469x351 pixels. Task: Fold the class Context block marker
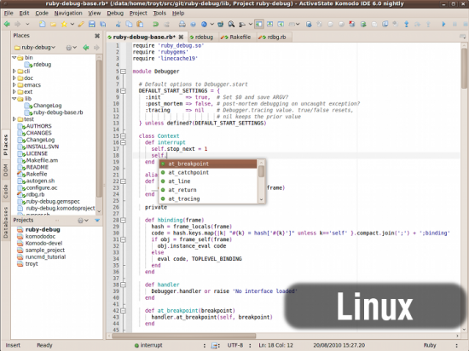click(124, 136)
